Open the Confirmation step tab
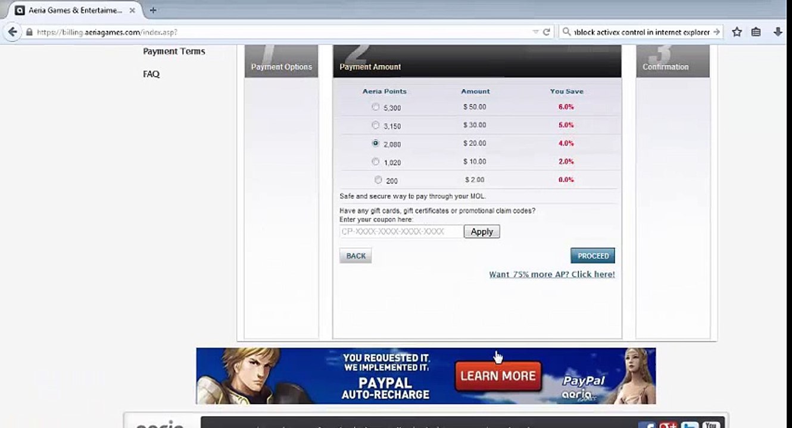The height and width of the screenshot is (428, 792). click(x=673, y=61)
